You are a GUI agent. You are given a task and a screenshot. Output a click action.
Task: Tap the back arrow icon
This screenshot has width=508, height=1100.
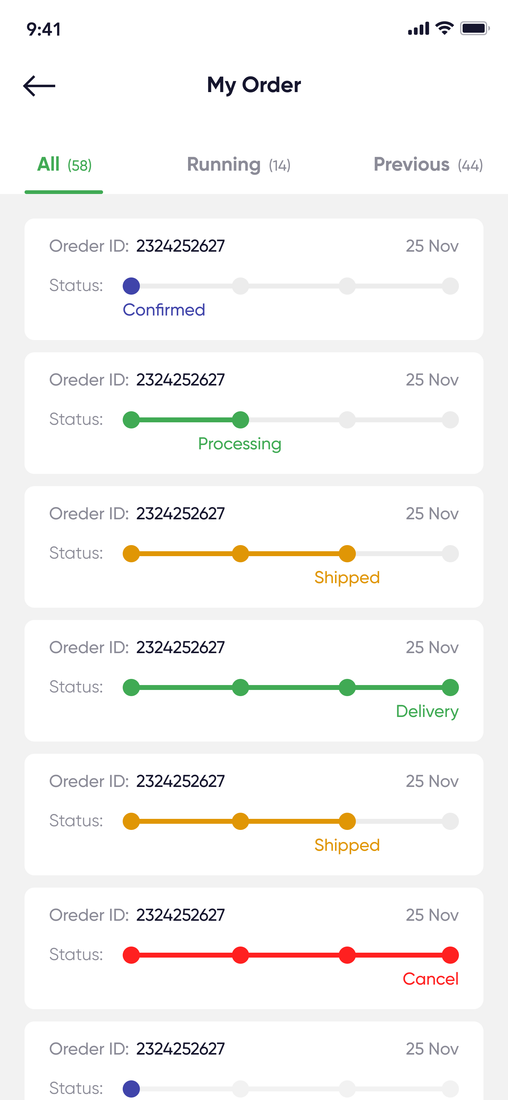pyautogui.click(x=39, y=86)
